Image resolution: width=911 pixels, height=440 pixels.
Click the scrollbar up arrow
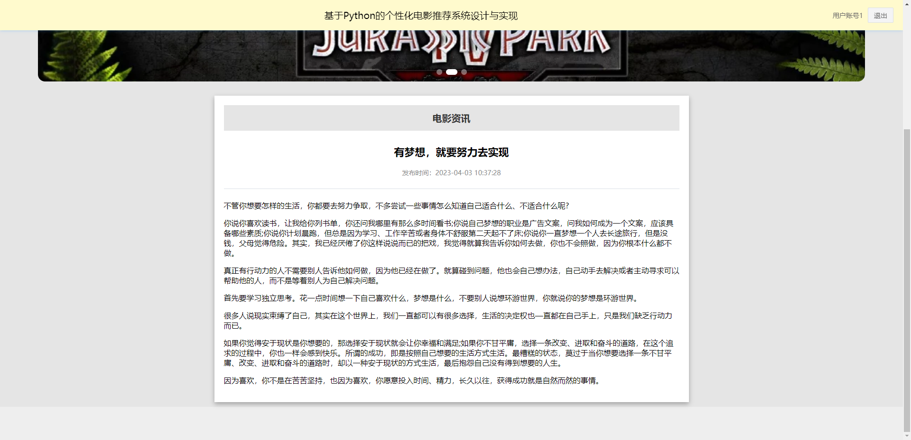[907, 4]
